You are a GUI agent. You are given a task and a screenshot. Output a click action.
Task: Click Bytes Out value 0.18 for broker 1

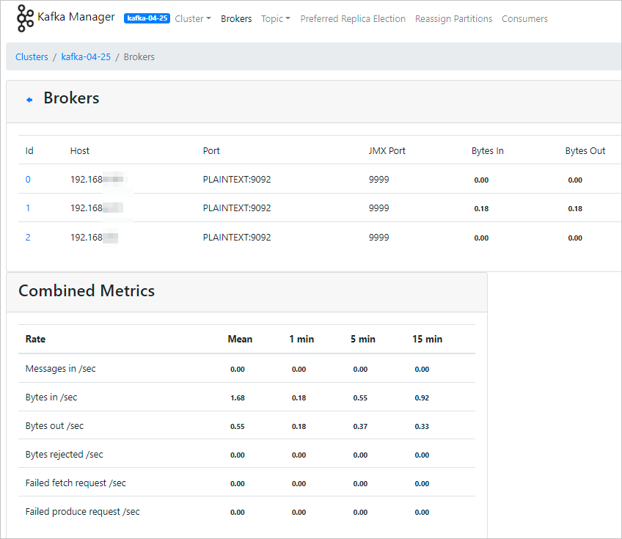[x=575, y=208]
